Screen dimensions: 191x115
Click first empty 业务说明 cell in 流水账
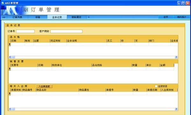(87, 44)
